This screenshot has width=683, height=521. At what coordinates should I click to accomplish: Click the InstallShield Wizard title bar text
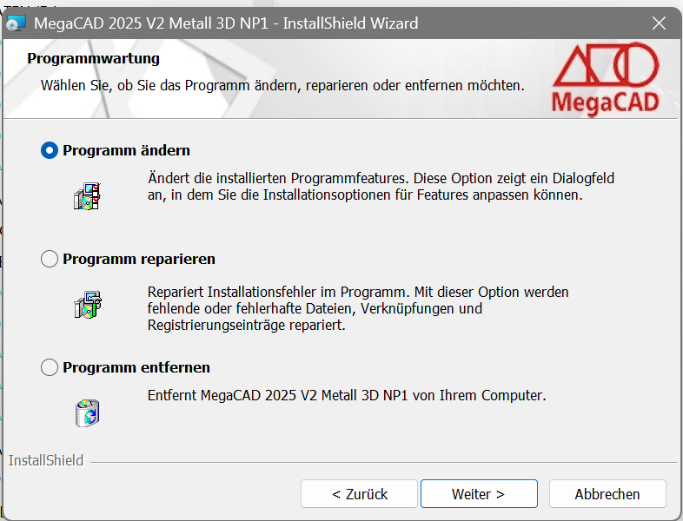click(x=226, y=23)
